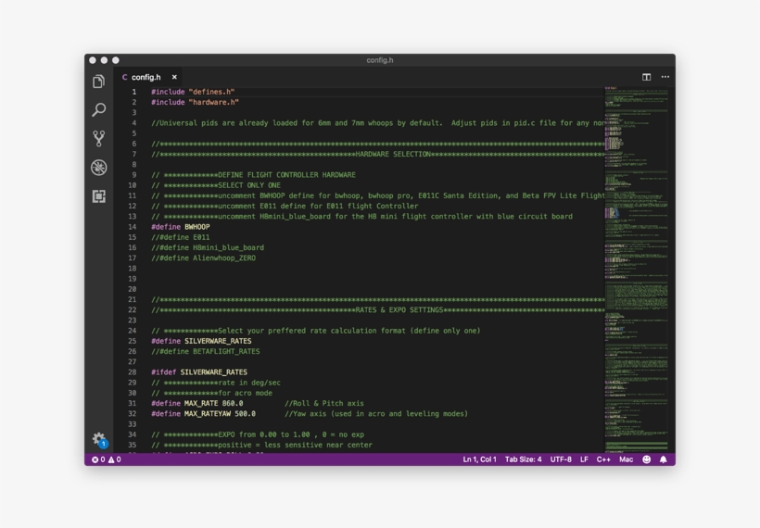Click the feedback smiley icon

click(647, 459)
